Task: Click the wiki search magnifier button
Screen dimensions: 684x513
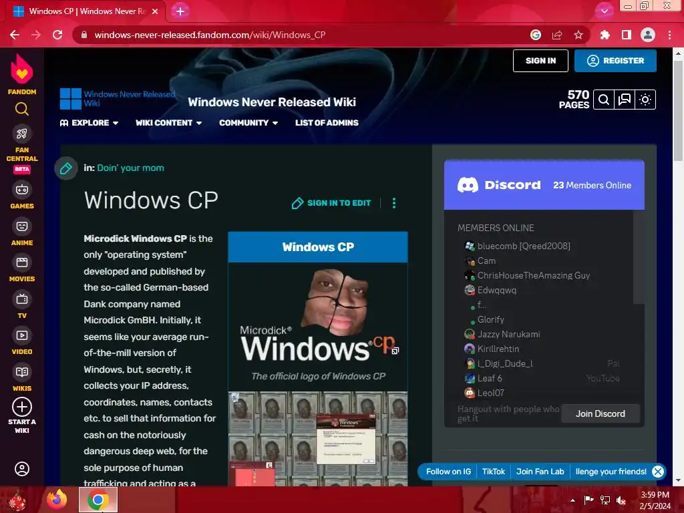Action: pyautogui.click(x=604, y=100)
